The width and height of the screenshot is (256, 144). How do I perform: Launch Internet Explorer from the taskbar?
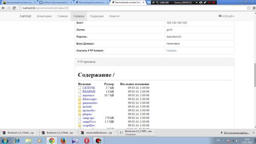(17, 140)
